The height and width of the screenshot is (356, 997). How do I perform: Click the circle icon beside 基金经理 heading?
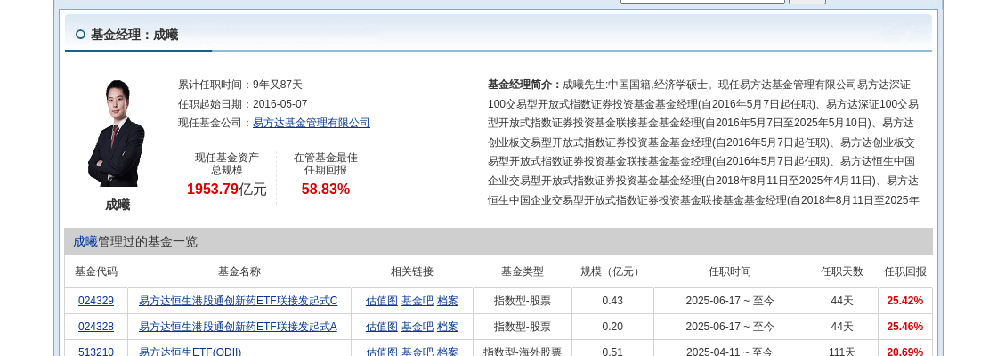point(80,35)
